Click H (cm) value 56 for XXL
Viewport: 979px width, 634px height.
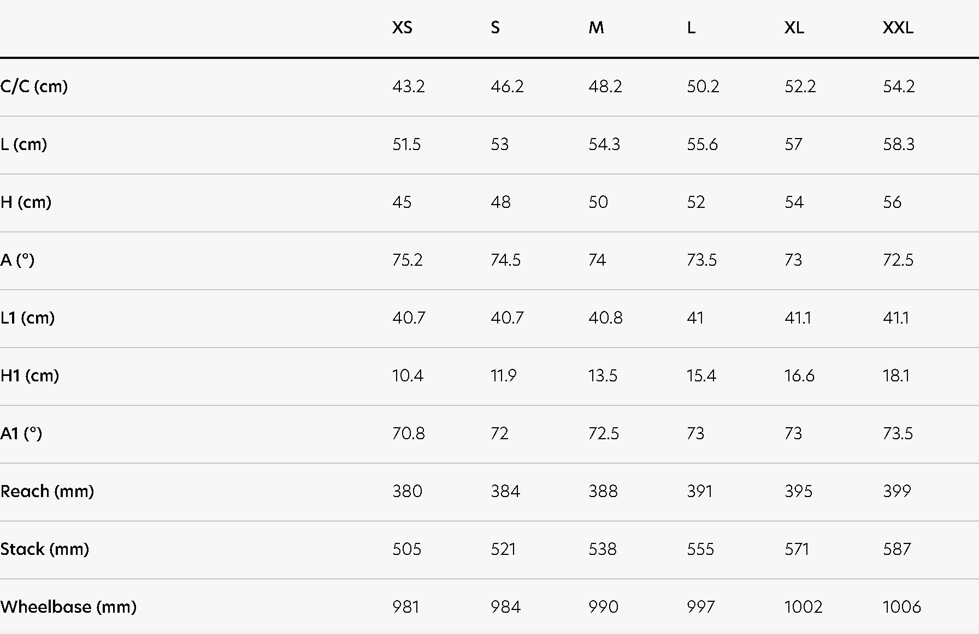pyautogui.click(x=892, y=202)
